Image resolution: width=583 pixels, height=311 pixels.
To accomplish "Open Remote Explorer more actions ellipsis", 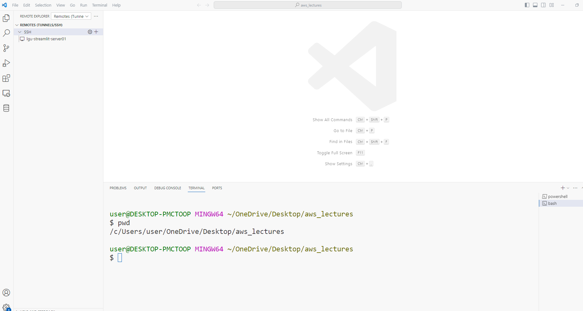I will pos(96,16).
